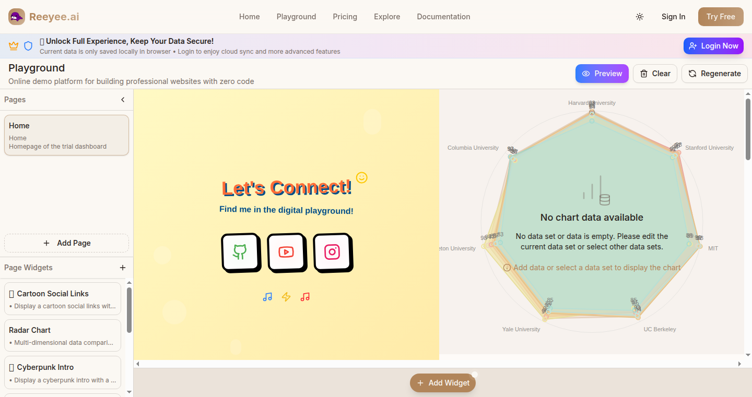The height and width of the screenshot is (397, 752).
Task: Click the Add Widget button
Action: coord(443,383)
